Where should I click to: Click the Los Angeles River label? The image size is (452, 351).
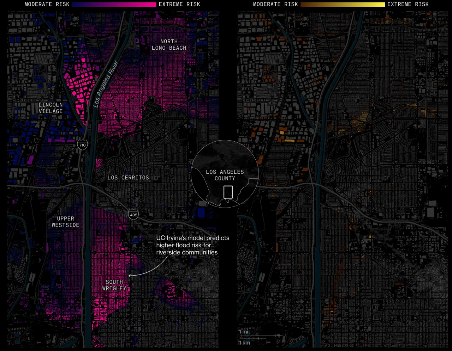click(106, 84)
